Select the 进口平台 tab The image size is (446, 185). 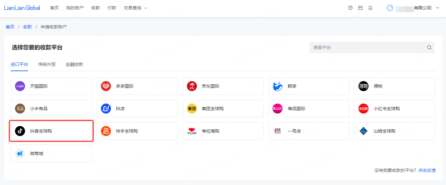[19, 65]
